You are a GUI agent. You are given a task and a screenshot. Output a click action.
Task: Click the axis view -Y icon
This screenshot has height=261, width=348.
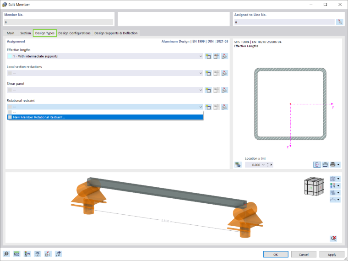click(x=333, y=186)
